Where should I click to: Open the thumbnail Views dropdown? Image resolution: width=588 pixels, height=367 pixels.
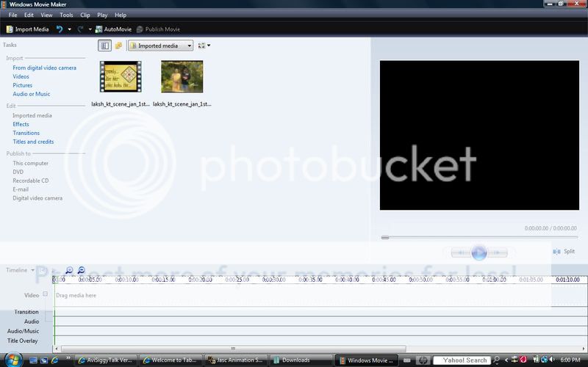pyautogui.click(x=204, y=46)
